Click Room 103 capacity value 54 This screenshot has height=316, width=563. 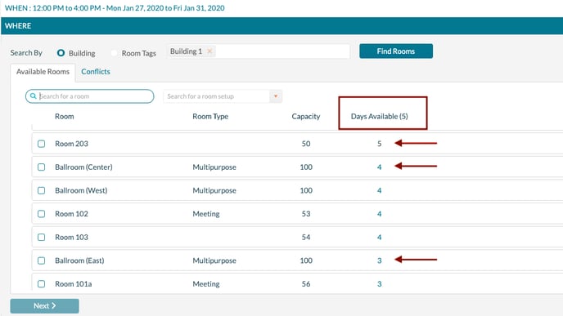tap(306, 237)
